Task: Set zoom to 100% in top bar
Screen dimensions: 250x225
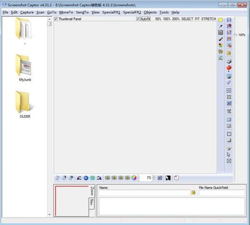Action: 166,19
